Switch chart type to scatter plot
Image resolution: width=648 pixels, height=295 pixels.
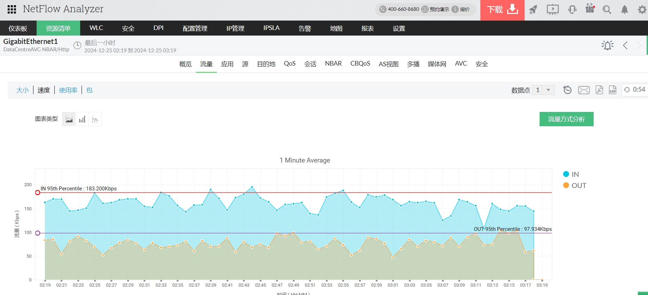[95, 119]
